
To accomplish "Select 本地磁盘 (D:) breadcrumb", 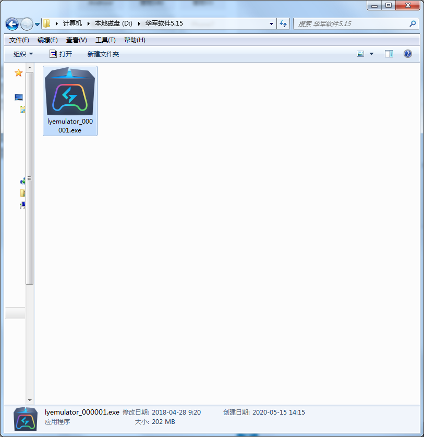I will (114, 23).
